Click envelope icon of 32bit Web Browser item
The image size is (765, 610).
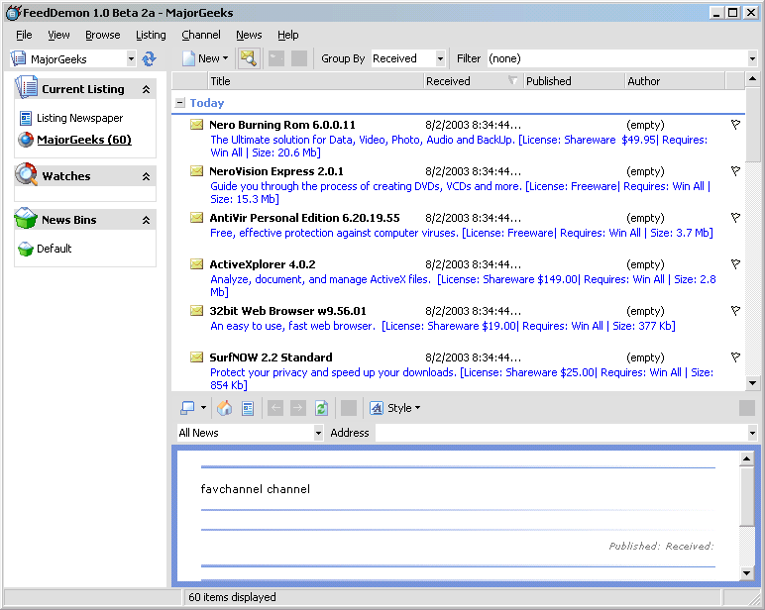click(x=196, y=311)
